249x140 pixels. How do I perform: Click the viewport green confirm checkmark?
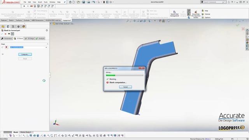click(237, 25)
